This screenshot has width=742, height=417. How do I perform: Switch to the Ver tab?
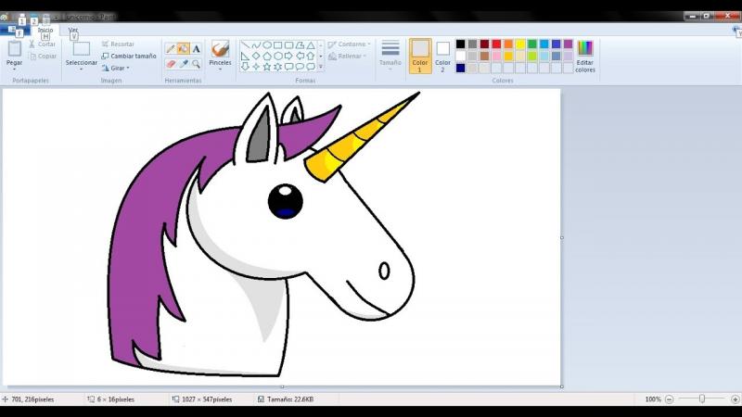pyautogui.click(x=73, y=30)
